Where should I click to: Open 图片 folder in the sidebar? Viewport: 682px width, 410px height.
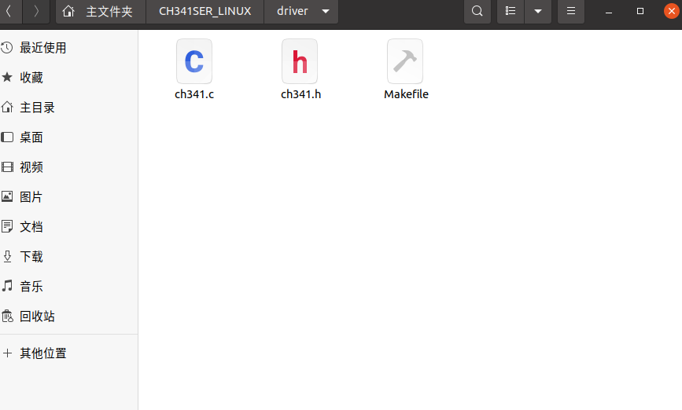[x=68, y=197]
